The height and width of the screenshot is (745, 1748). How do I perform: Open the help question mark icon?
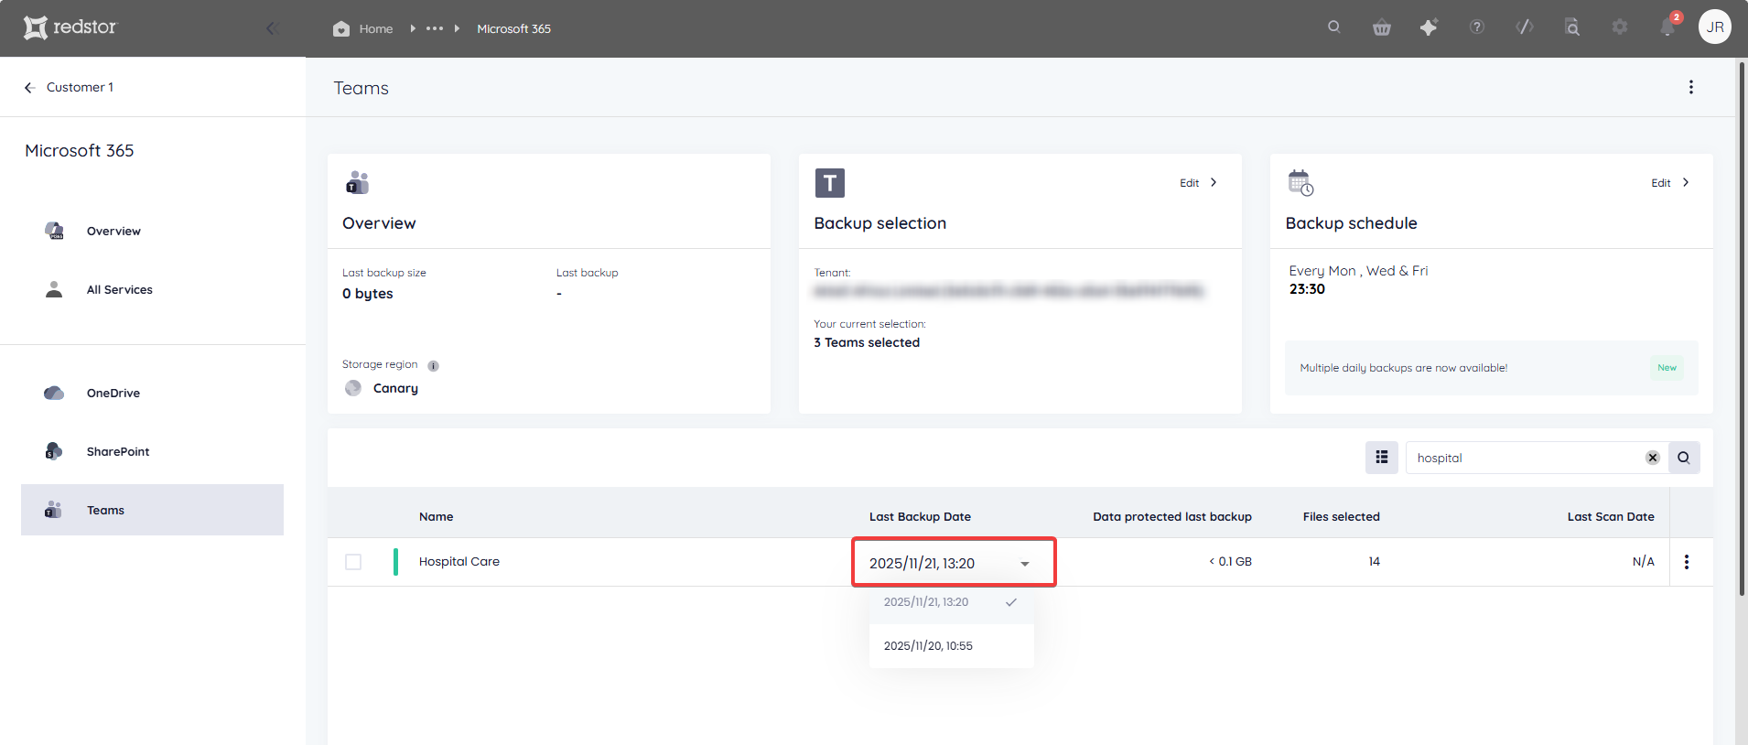click(x=1477, y=27)
